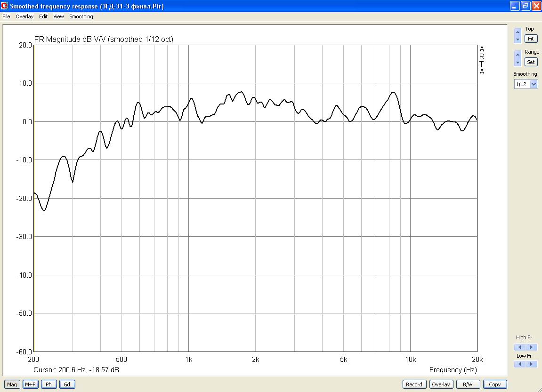Open the File menu
This screenshot has height=392, width=542.
pos(6,16)
